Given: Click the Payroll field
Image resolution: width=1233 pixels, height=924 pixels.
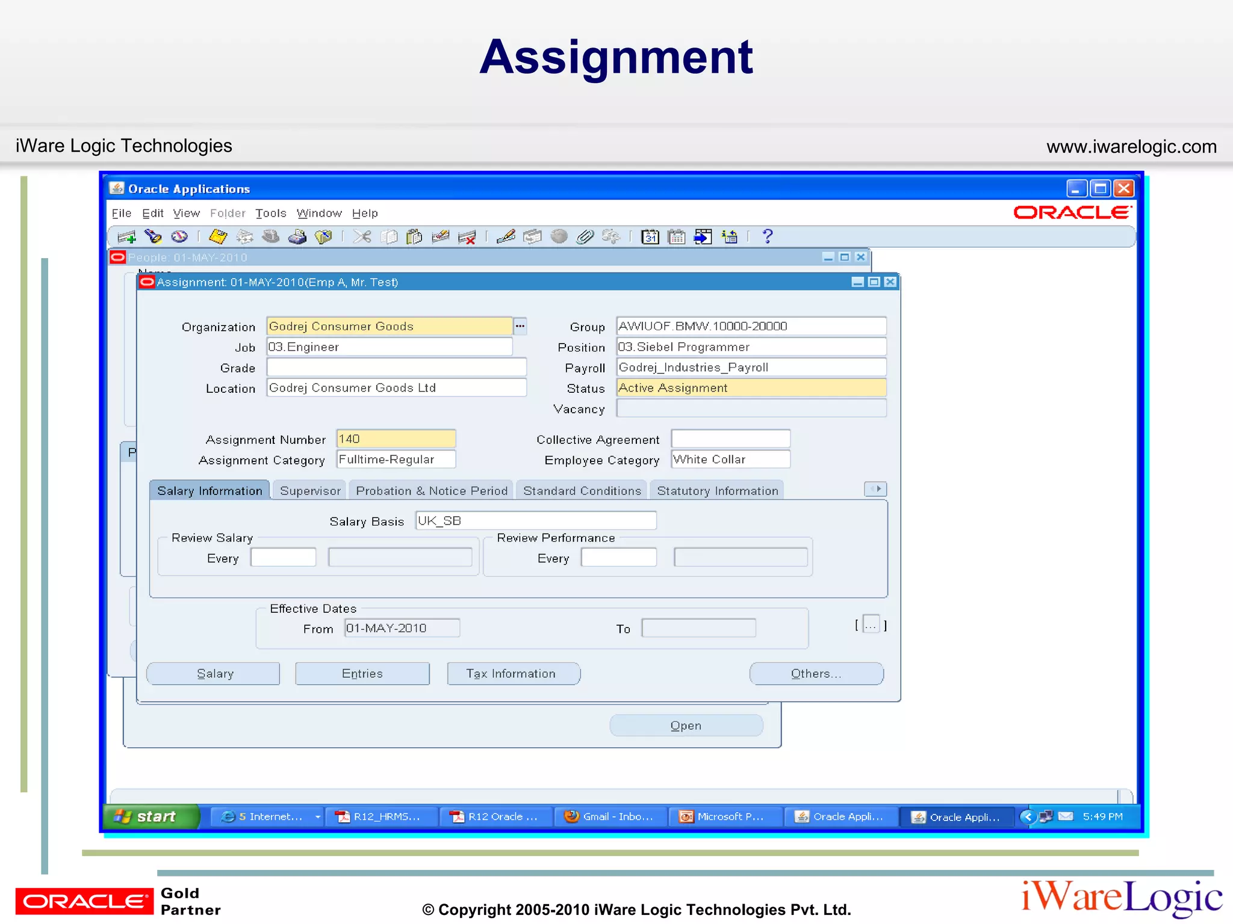Looking at the screenshot, I should pos(751,367).
